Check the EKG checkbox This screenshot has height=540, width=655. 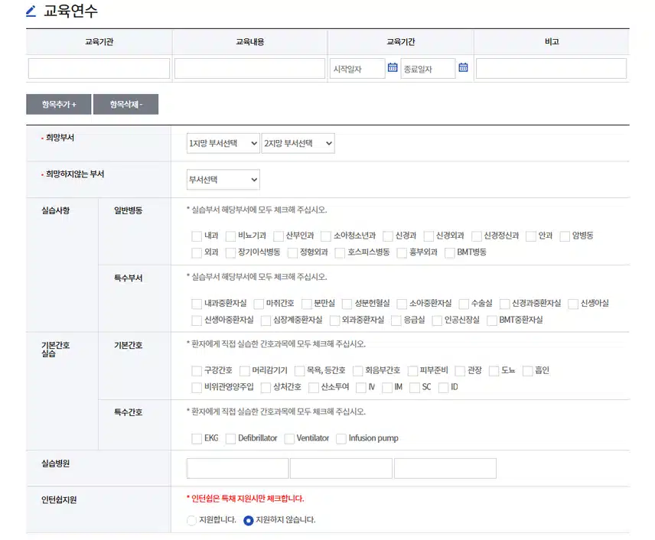click(197, 438)
